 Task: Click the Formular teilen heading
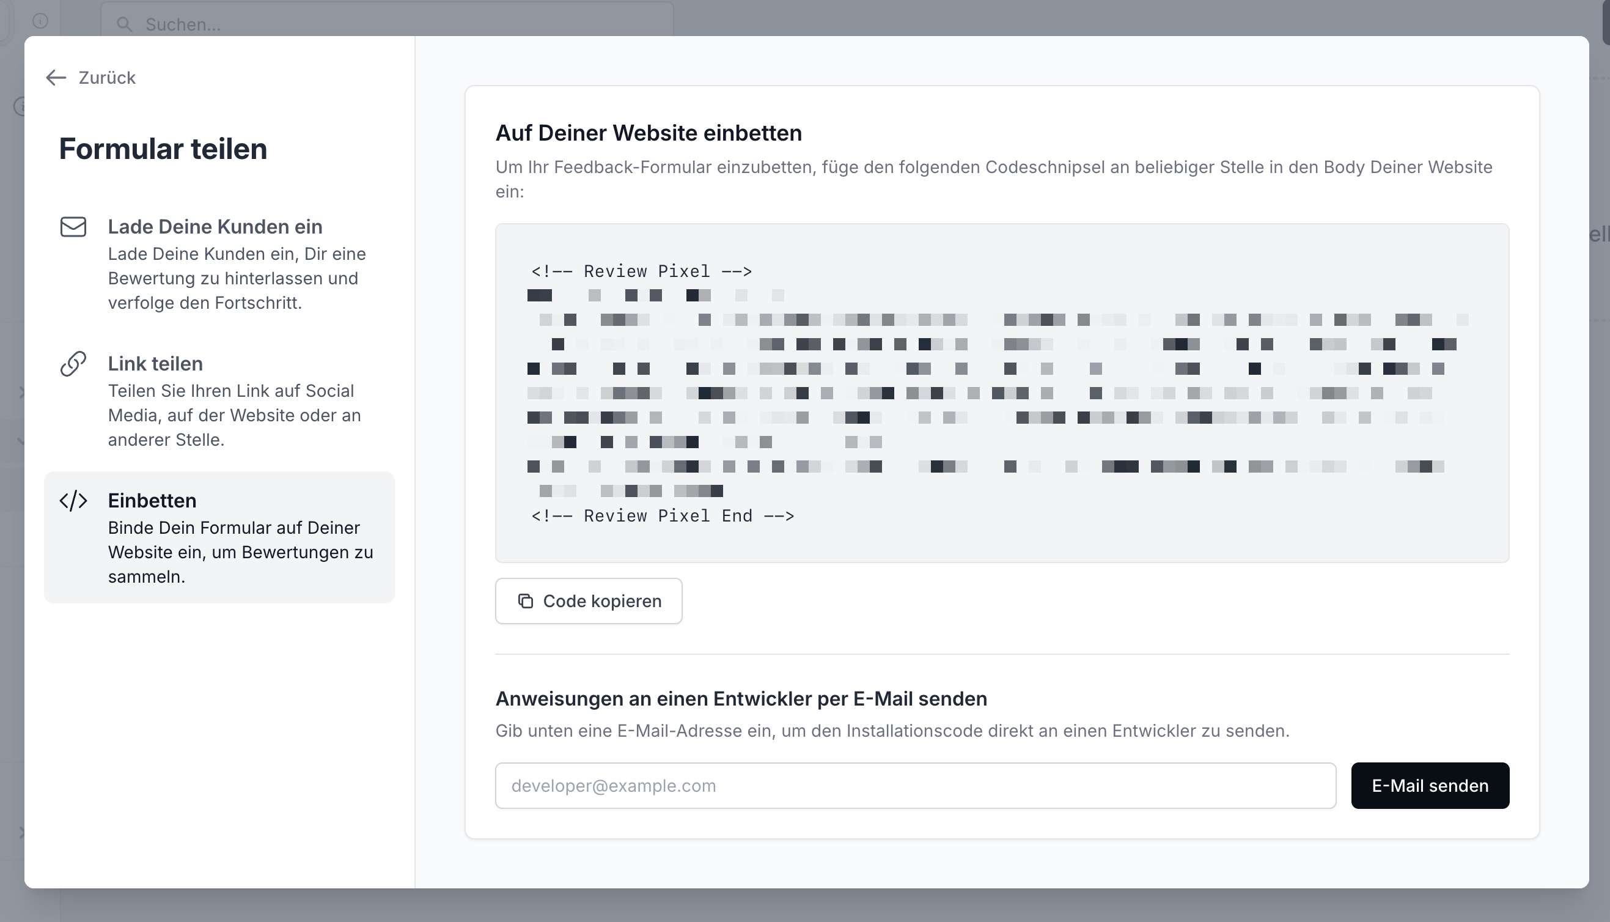[163, 149]
